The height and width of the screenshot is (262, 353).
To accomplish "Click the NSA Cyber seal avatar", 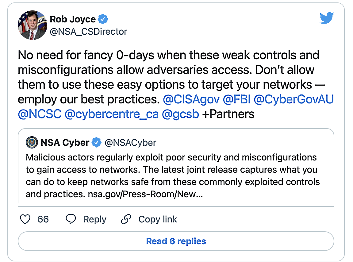I will pos(32,142).
